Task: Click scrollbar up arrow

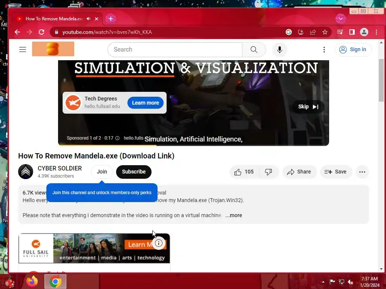Action: coord(381,43)
